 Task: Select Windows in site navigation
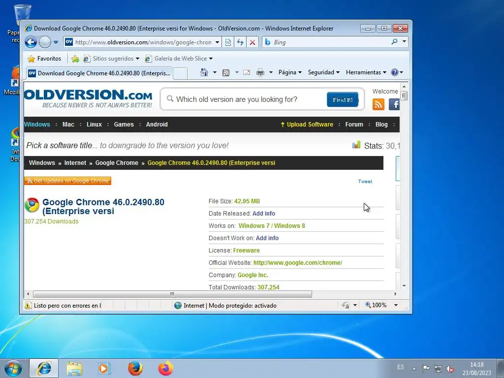point(37,125)
